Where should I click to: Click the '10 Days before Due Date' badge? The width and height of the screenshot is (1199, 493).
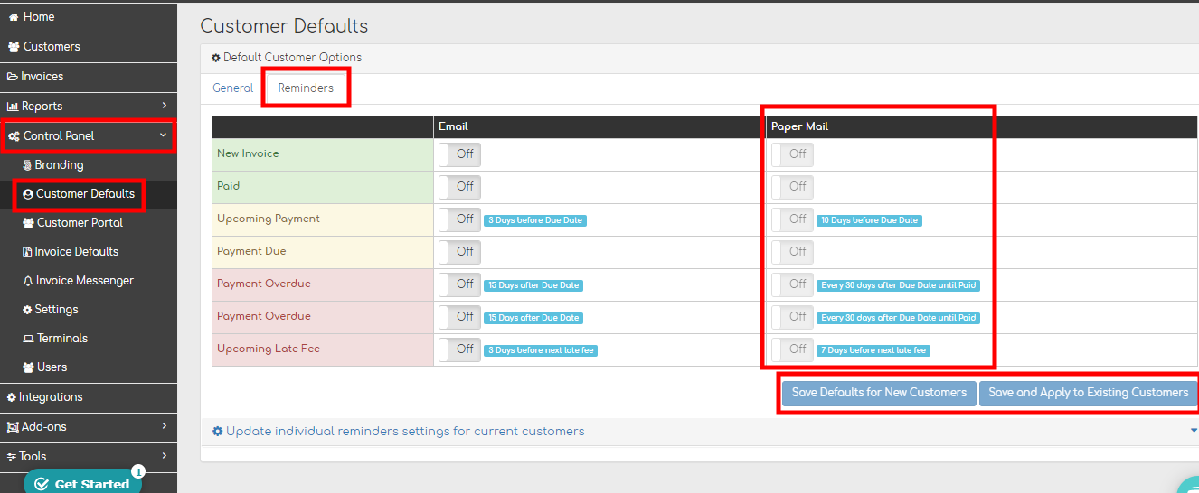point(869,220)
